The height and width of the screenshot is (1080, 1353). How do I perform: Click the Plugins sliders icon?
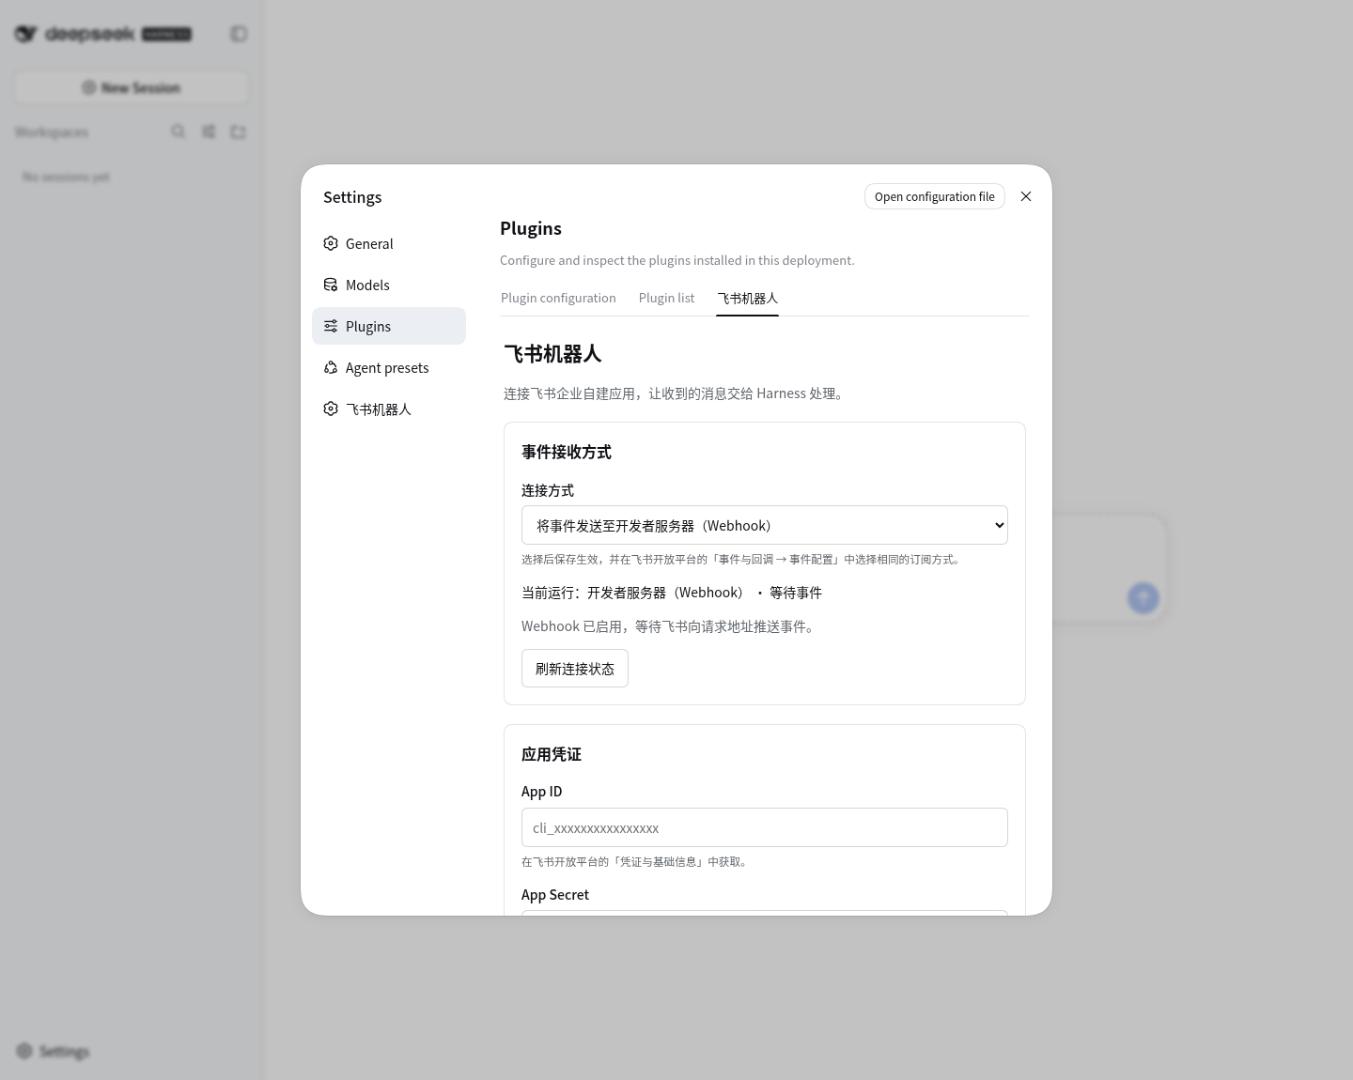click(x=331, y=326)
